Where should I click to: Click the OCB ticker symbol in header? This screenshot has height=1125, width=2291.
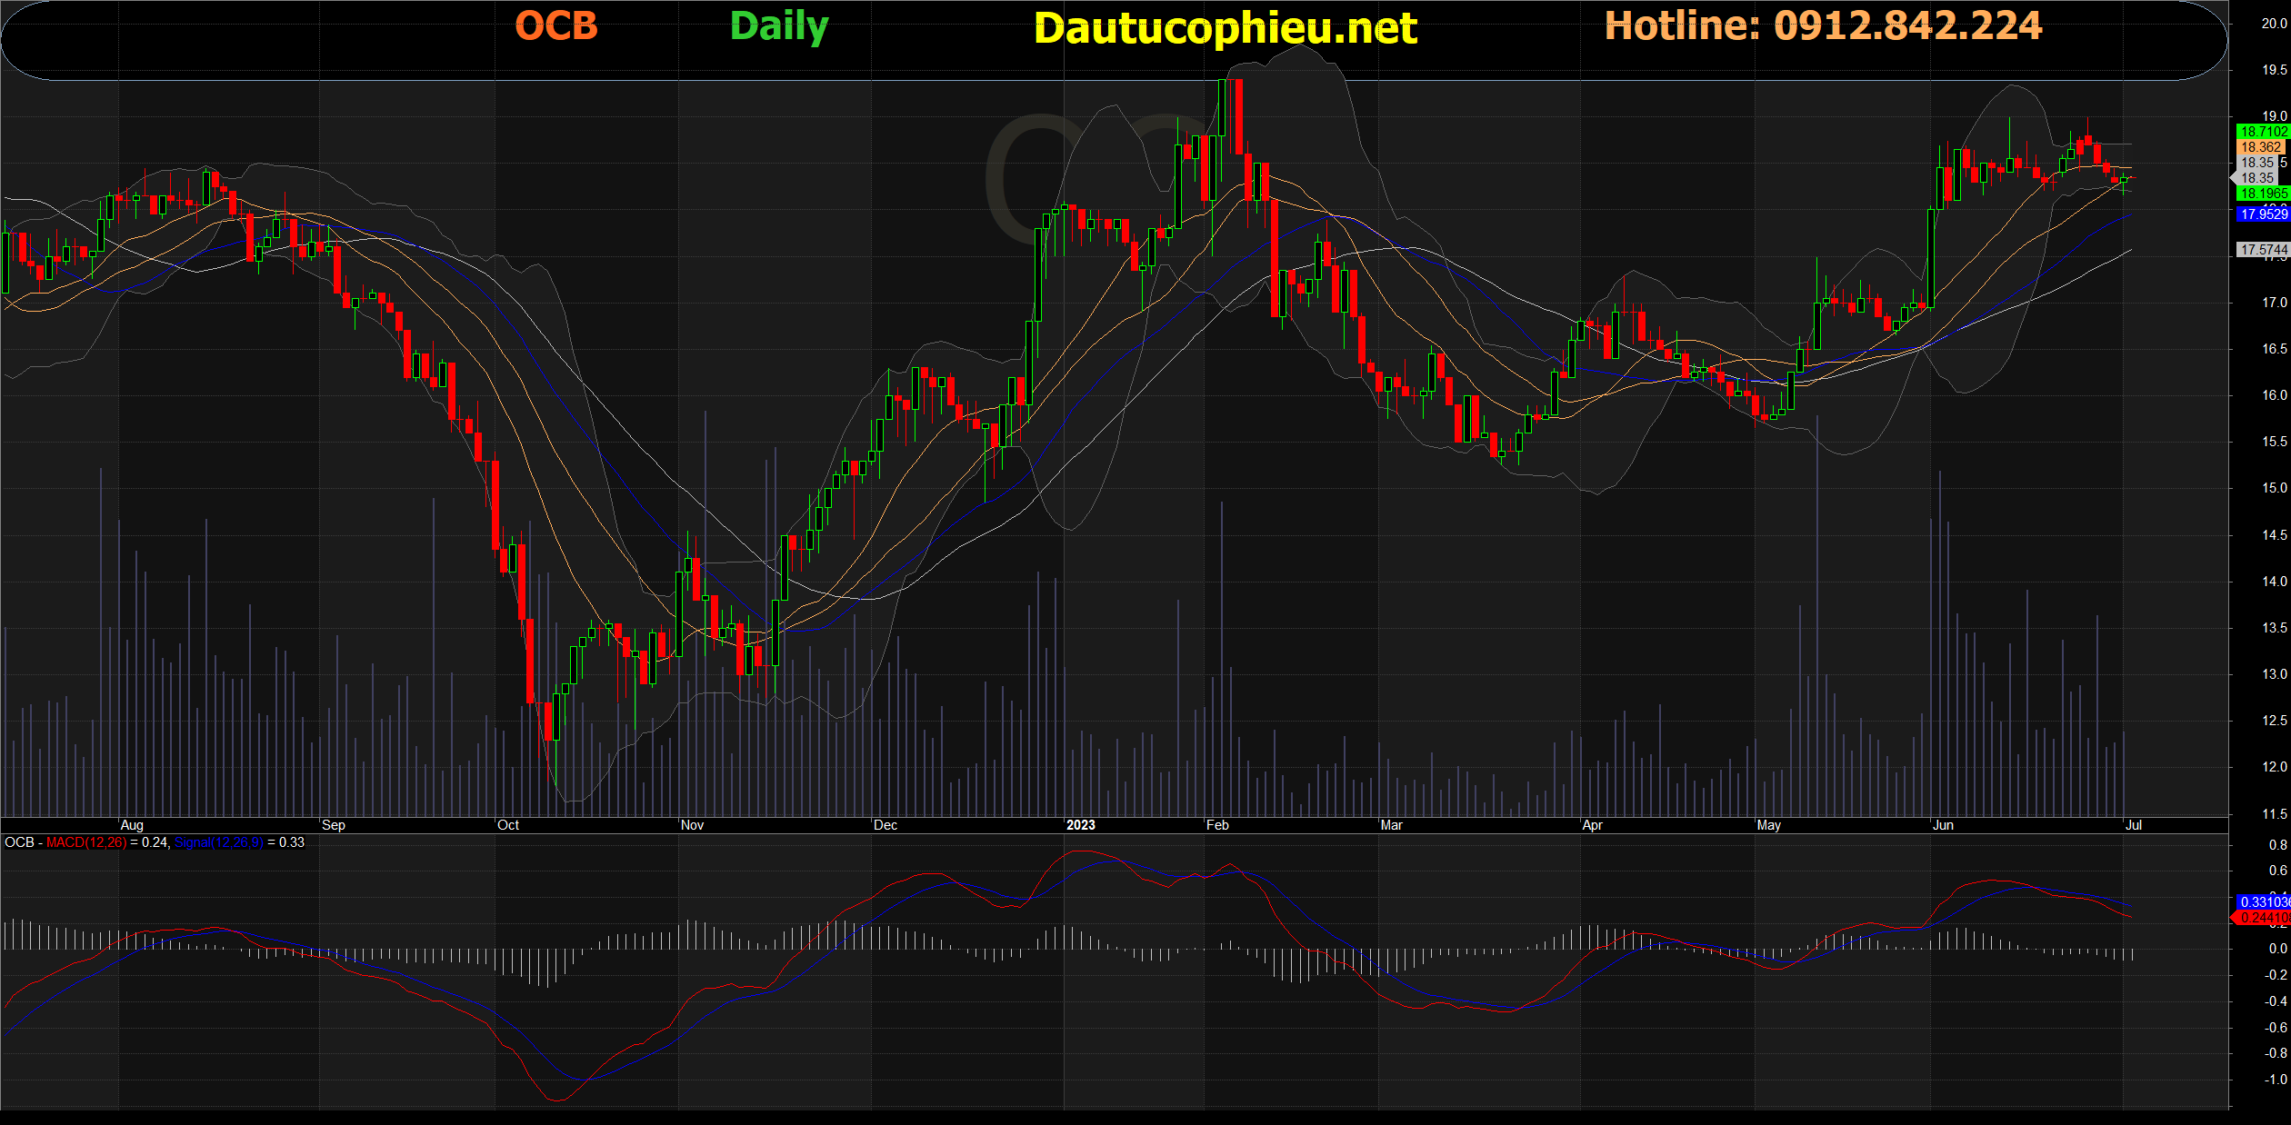[556, 26]
